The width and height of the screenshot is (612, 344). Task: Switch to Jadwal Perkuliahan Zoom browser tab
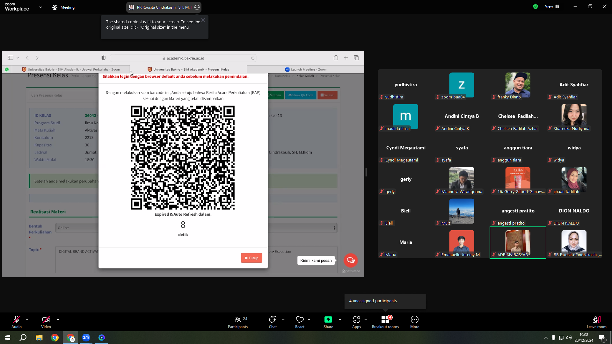pyautogui.click(x=71, y=69)
